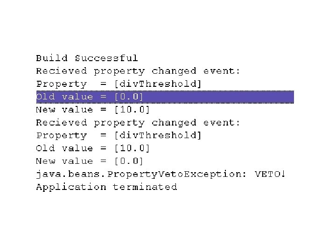Click the first "Property = [divThreshold]" line
336x252 pixels.
119,84
